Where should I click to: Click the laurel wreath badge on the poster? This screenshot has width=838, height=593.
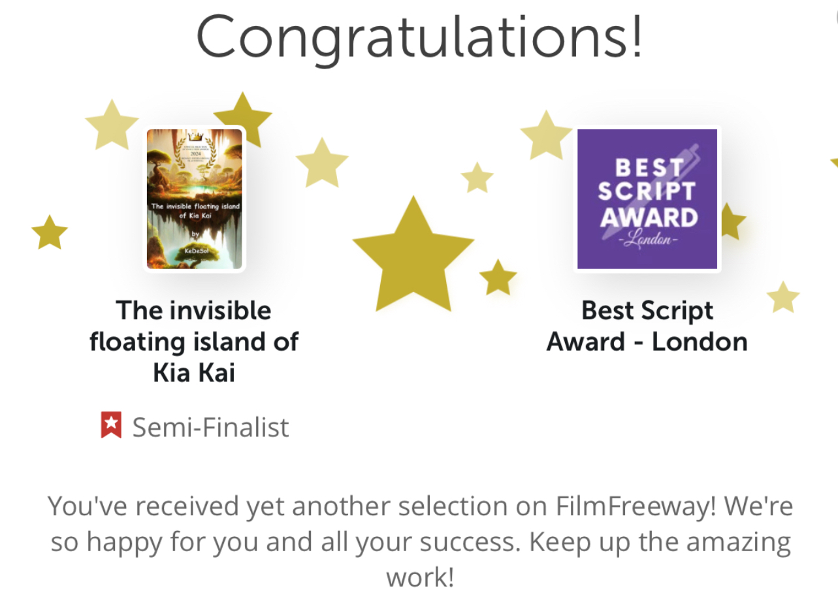pos(194,152)
